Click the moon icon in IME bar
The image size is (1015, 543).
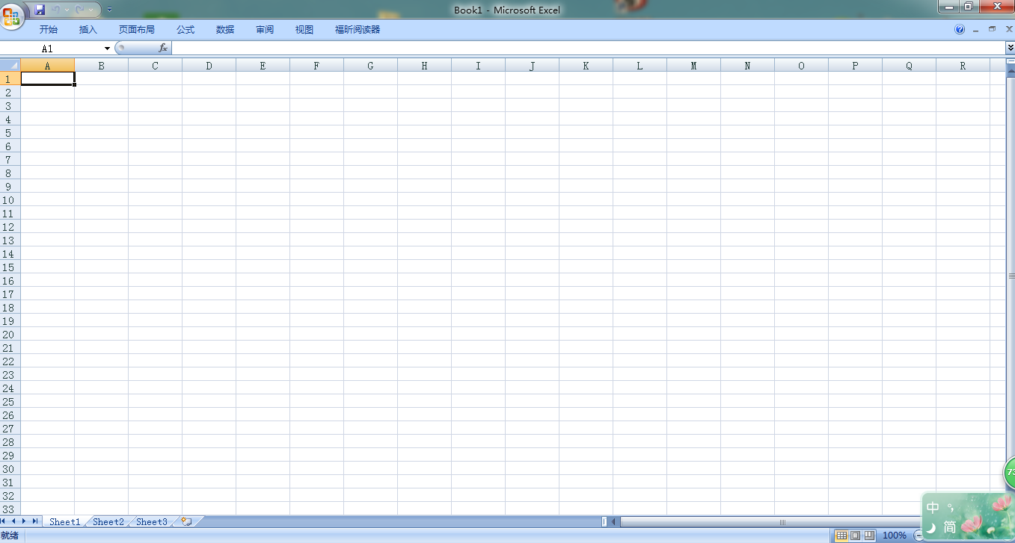pos(931,527)
